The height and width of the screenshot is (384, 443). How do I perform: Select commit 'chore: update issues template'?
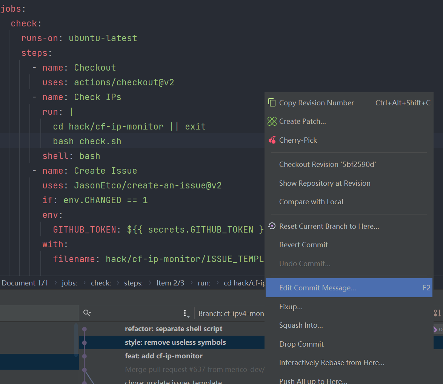173,381
